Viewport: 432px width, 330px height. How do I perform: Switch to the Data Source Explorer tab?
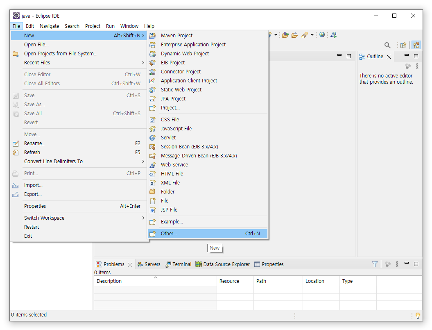pyautogui.click(x=223, y=264)
